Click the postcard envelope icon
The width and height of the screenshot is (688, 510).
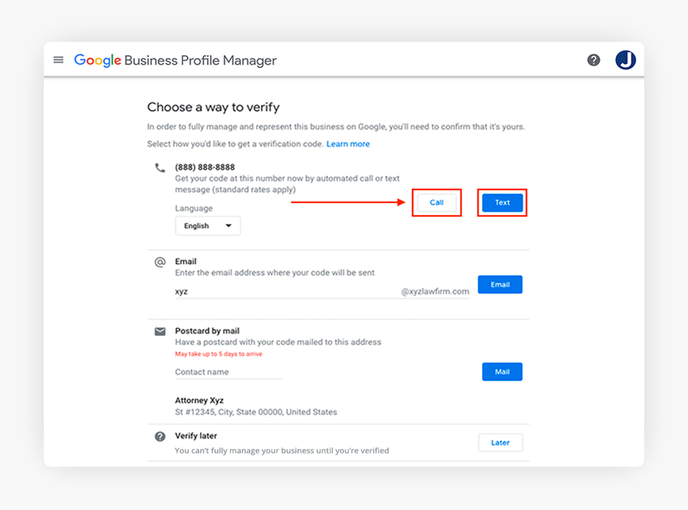[x=160, y=332]
